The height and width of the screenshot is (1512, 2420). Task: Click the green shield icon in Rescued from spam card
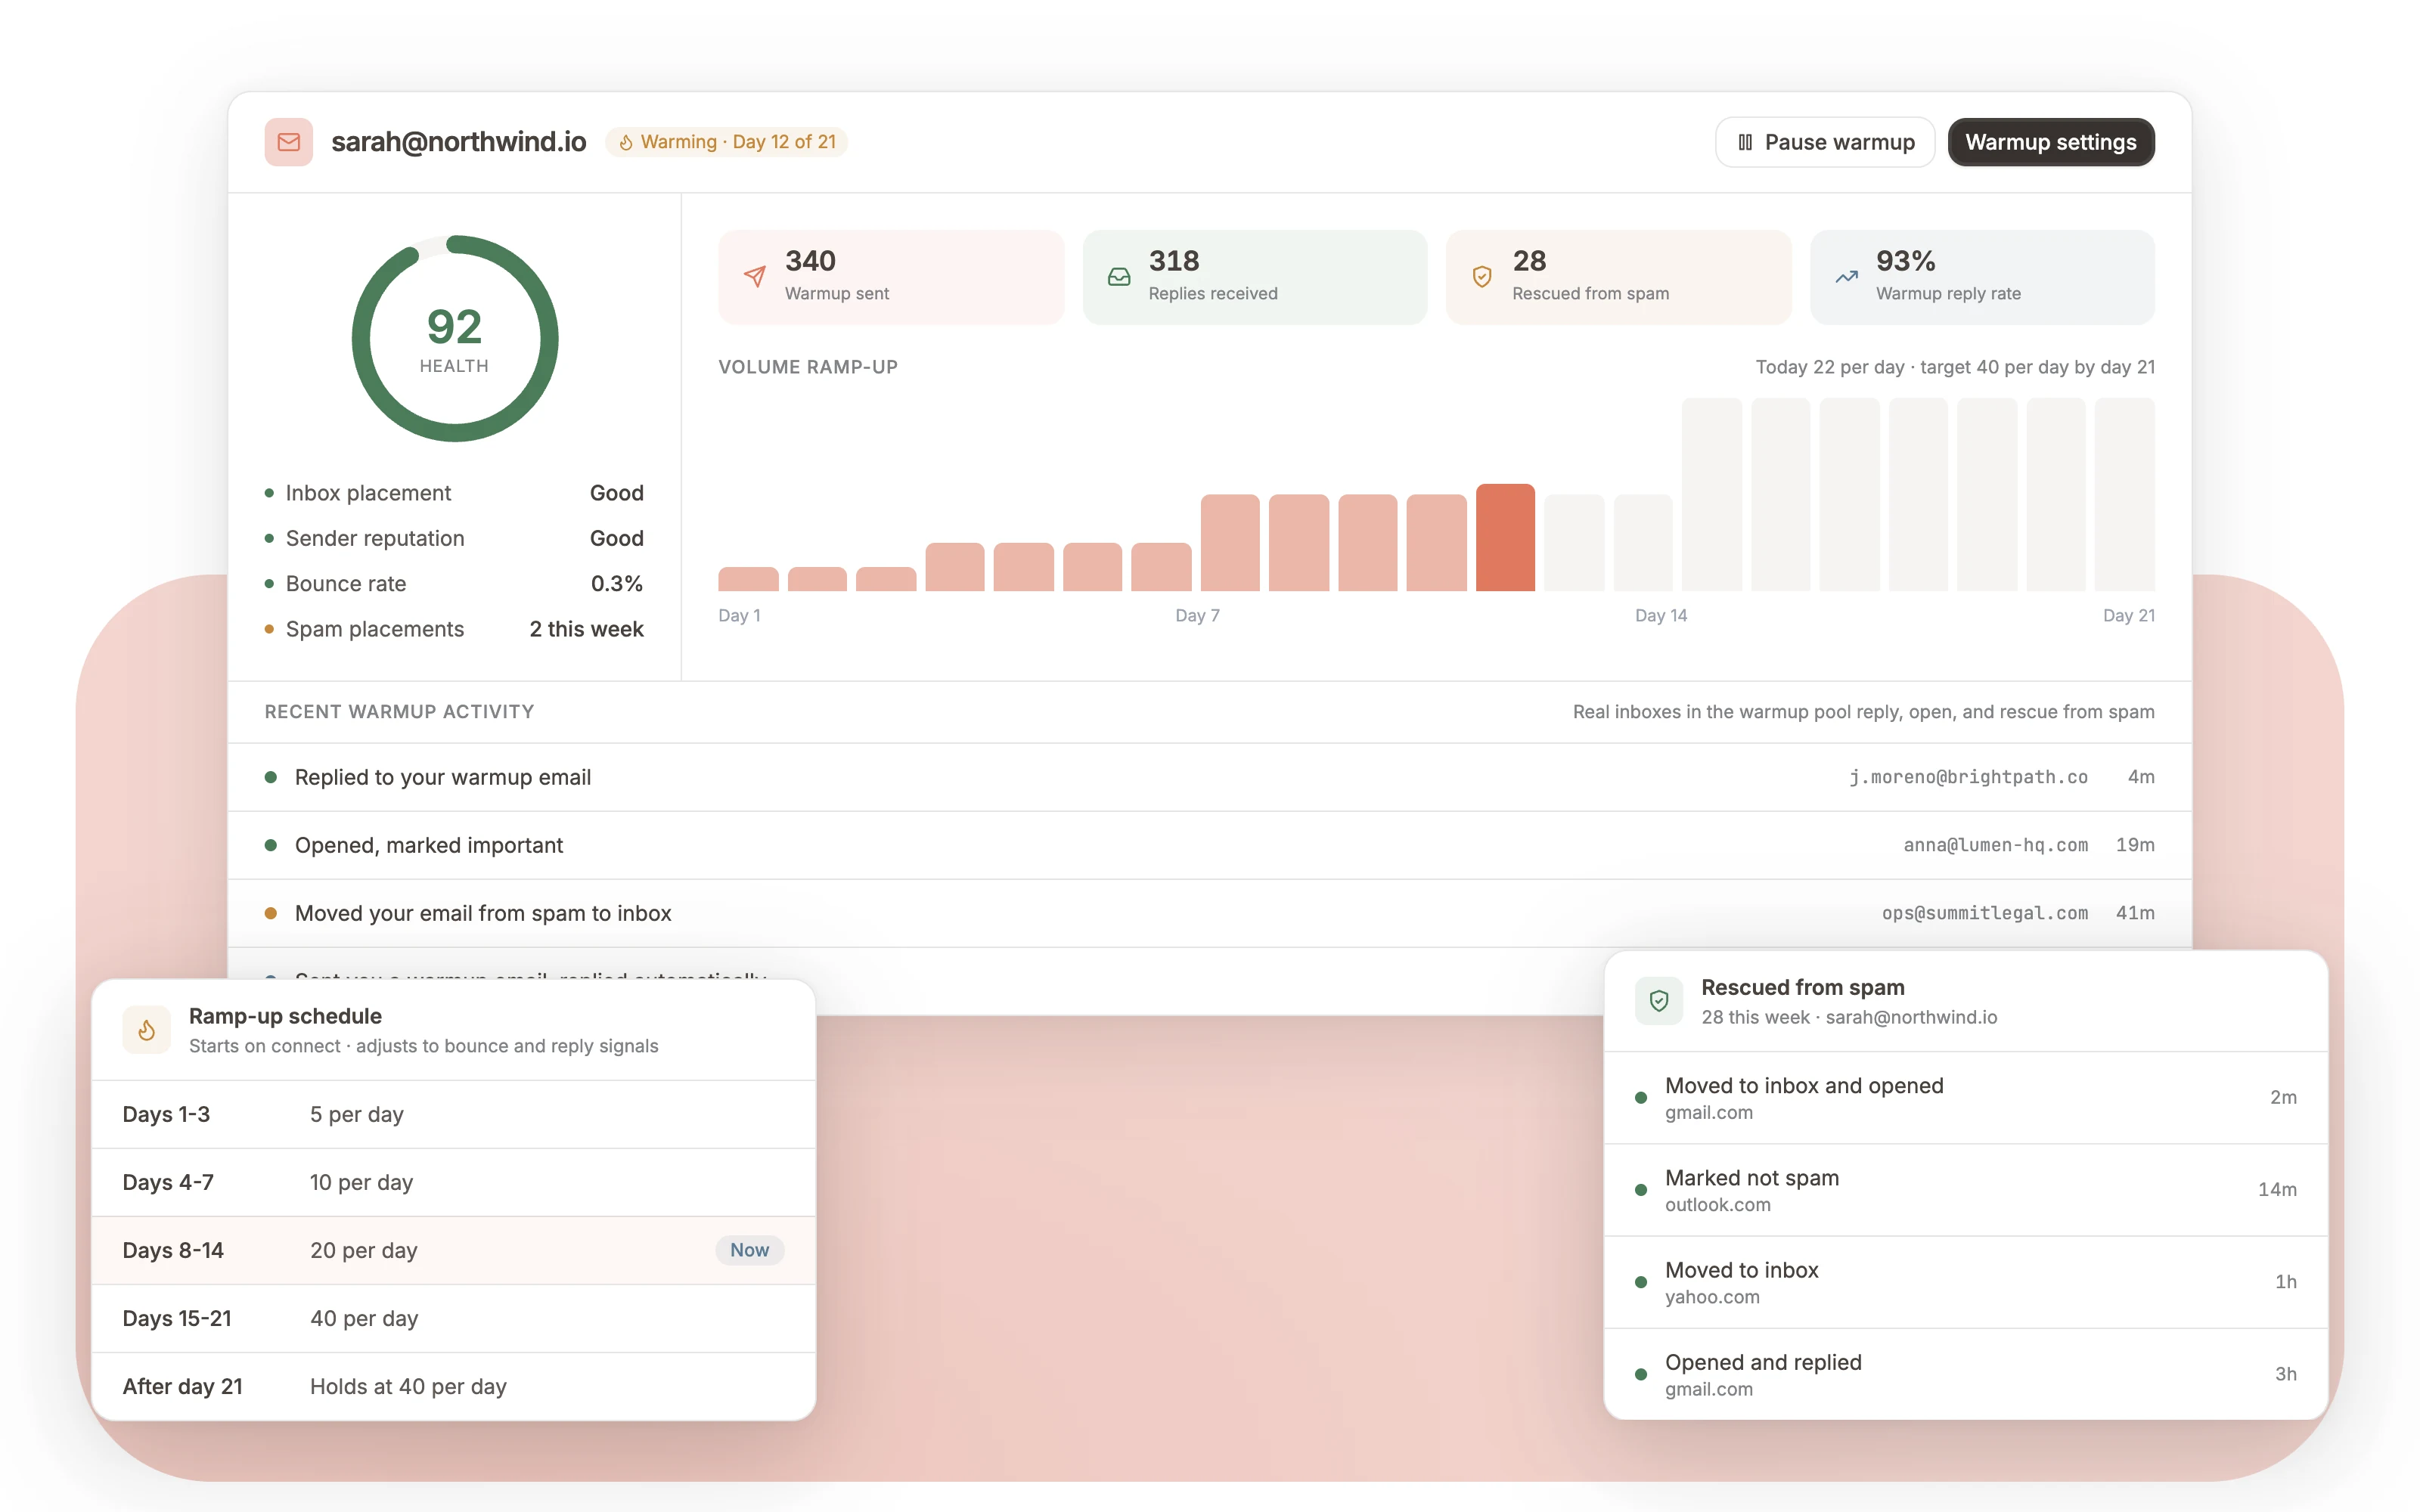1659,1001
